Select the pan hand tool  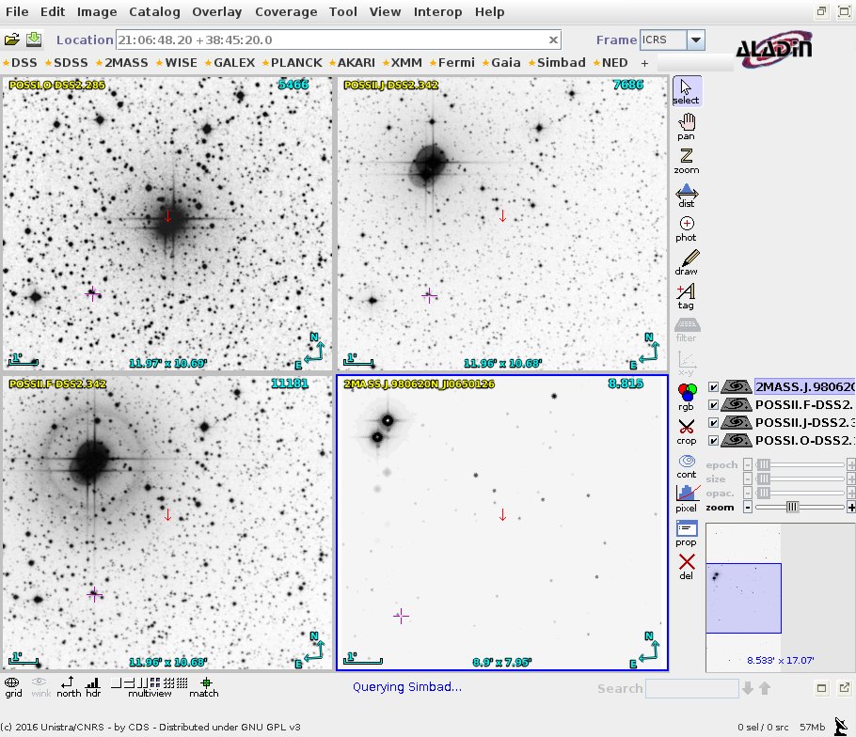[686, 126]
